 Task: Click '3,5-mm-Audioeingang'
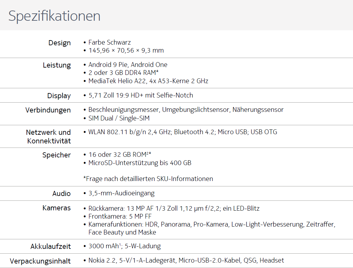pyautogui.click(x=122, y=193)
